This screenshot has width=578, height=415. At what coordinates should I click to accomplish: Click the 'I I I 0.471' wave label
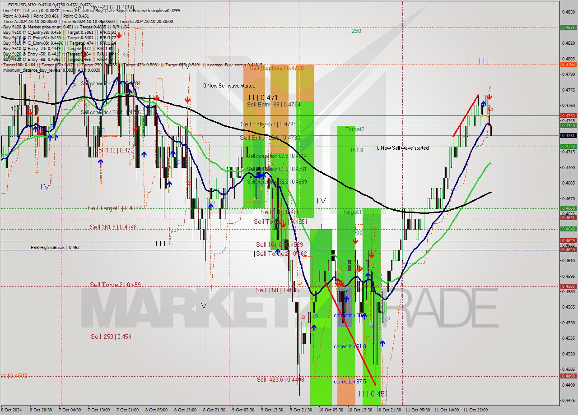(x=263, y=97)
